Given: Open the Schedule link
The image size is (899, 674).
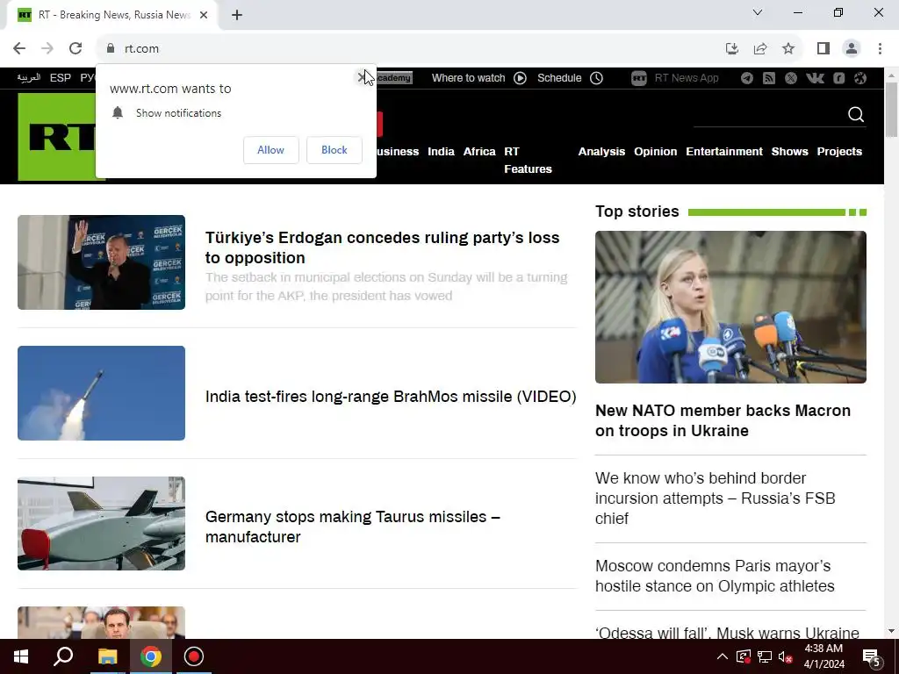Looking at the screenshot, I should [x=559, y=78].
